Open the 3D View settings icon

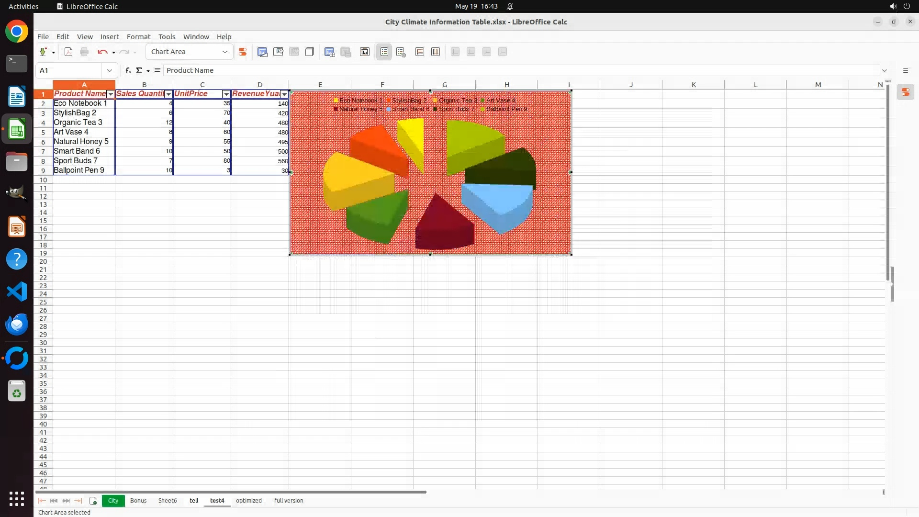[310, 52]
